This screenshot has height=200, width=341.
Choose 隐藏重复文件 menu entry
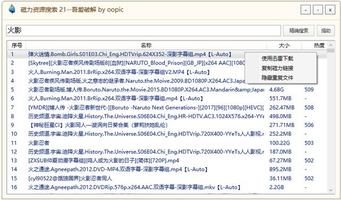pos(277,78)
